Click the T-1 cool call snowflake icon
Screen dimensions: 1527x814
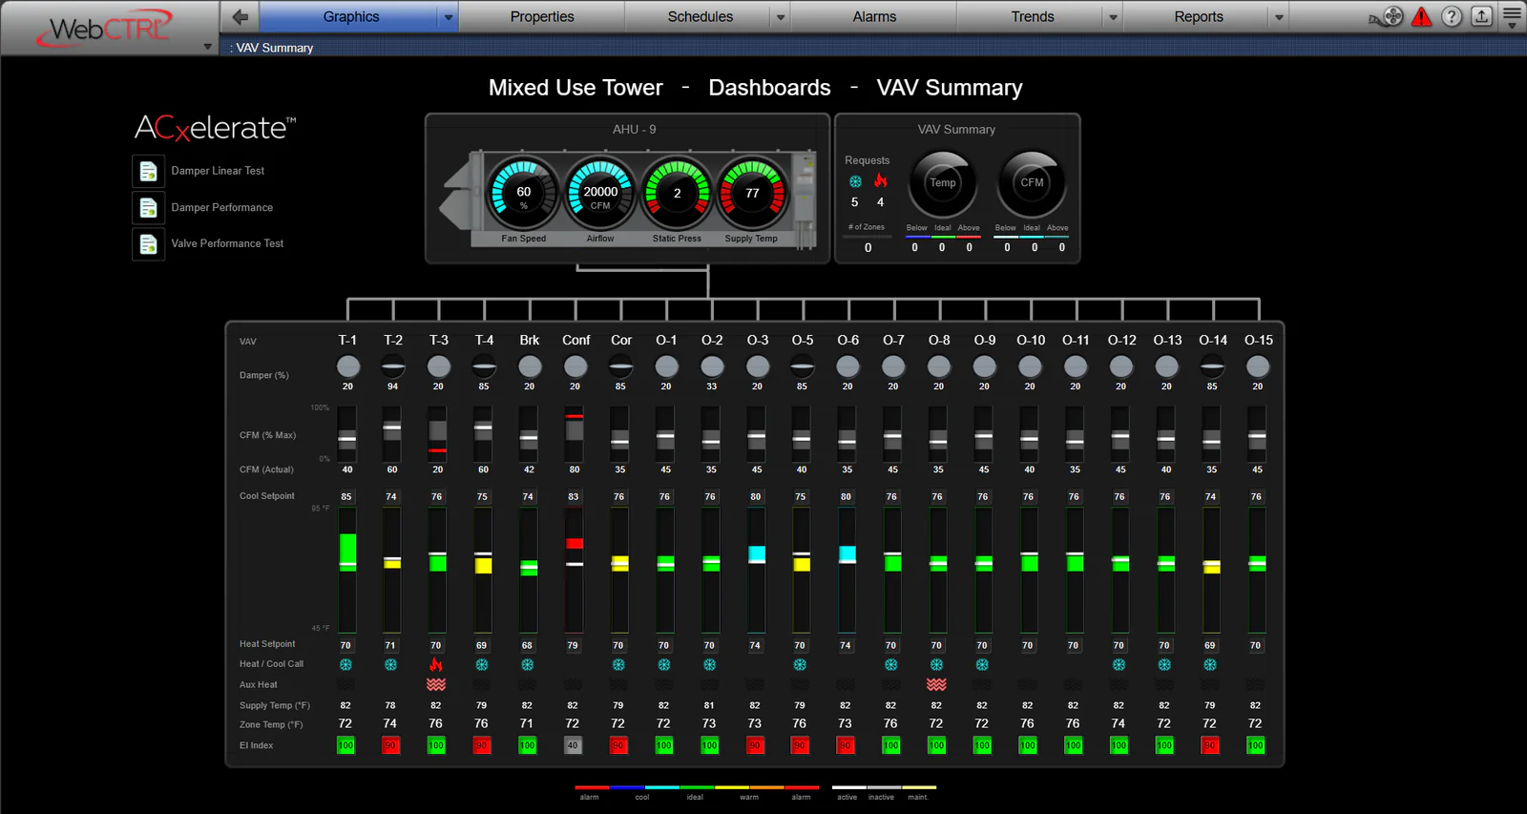point(345,664)
